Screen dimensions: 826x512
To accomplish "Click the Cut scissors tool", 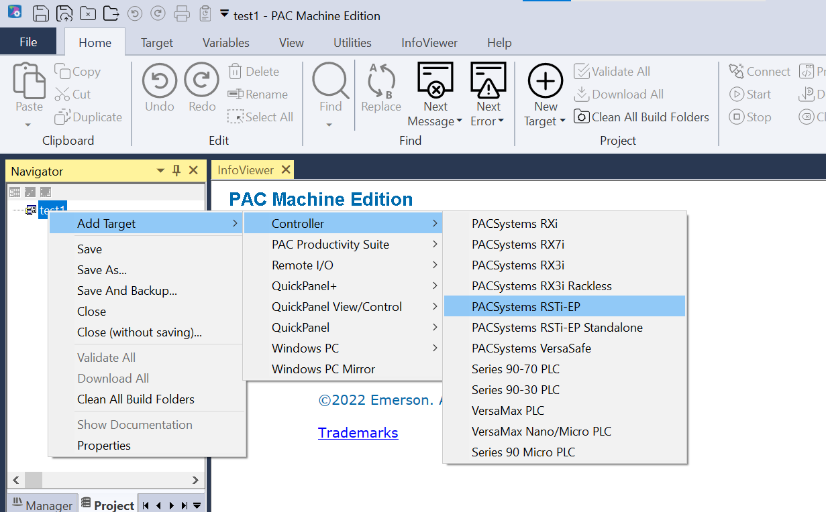I will tap(73, 94).
